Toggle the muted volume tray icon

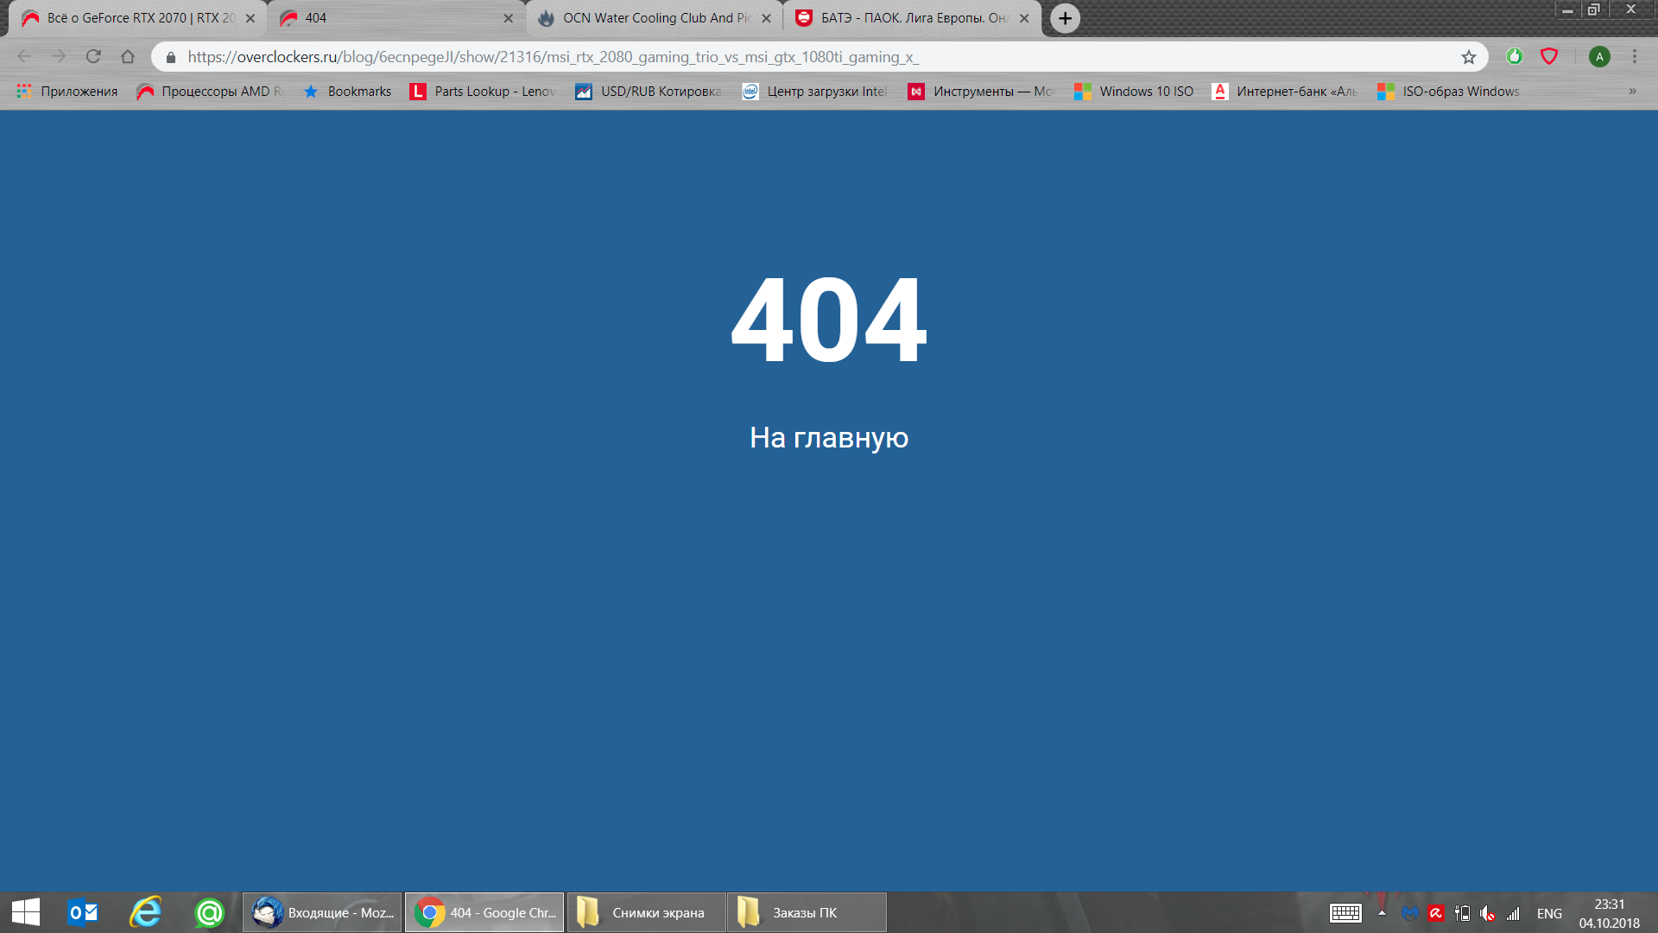(x=1487, y=913)
